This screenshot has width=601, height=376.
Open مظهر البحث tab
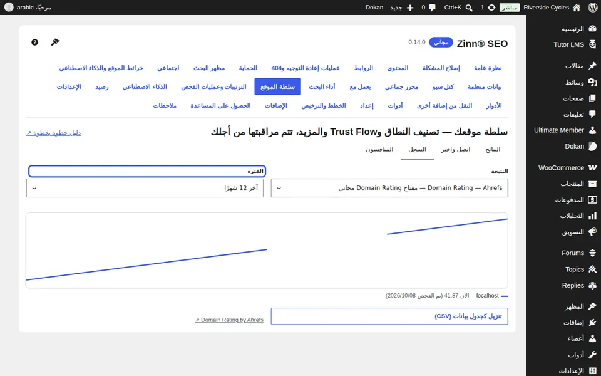click(x=209, y=68)
